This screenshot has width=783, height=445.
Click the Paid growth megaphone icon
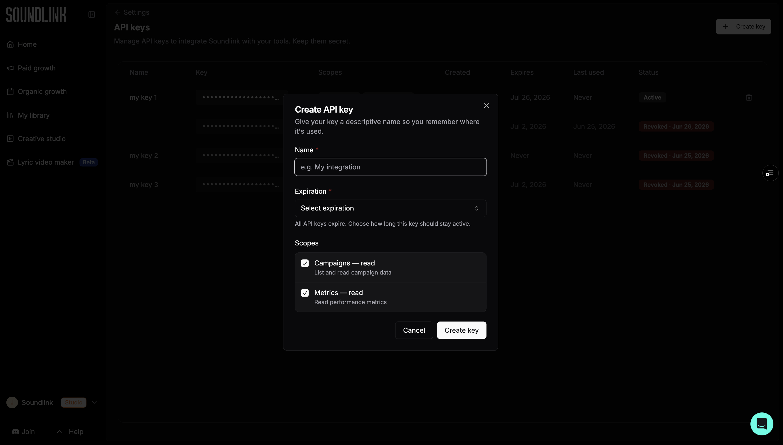pyautogui.click(x=10, y=68)
